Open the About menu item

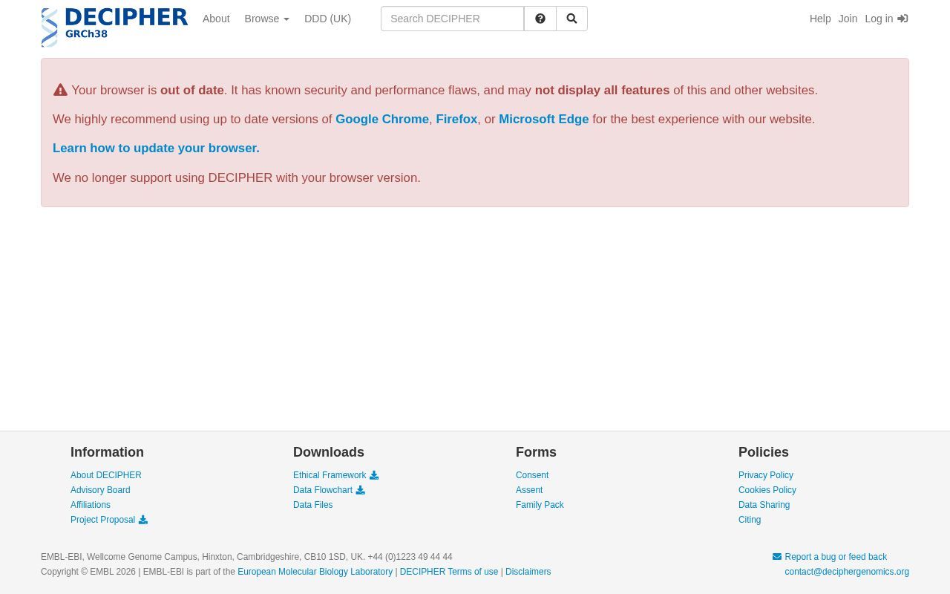click(x=216, y=19)
